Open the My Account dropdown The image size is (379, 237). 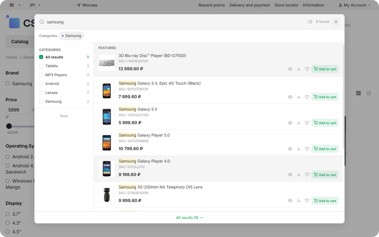coord(355,5)
